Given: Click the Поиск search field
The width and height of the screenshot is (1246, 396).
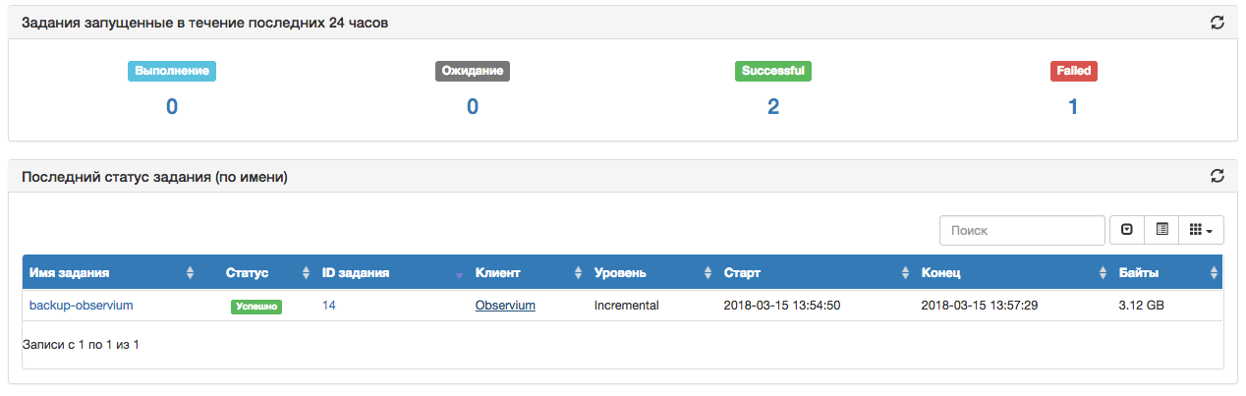Looking at the screenshot, I should [1022, 230].
